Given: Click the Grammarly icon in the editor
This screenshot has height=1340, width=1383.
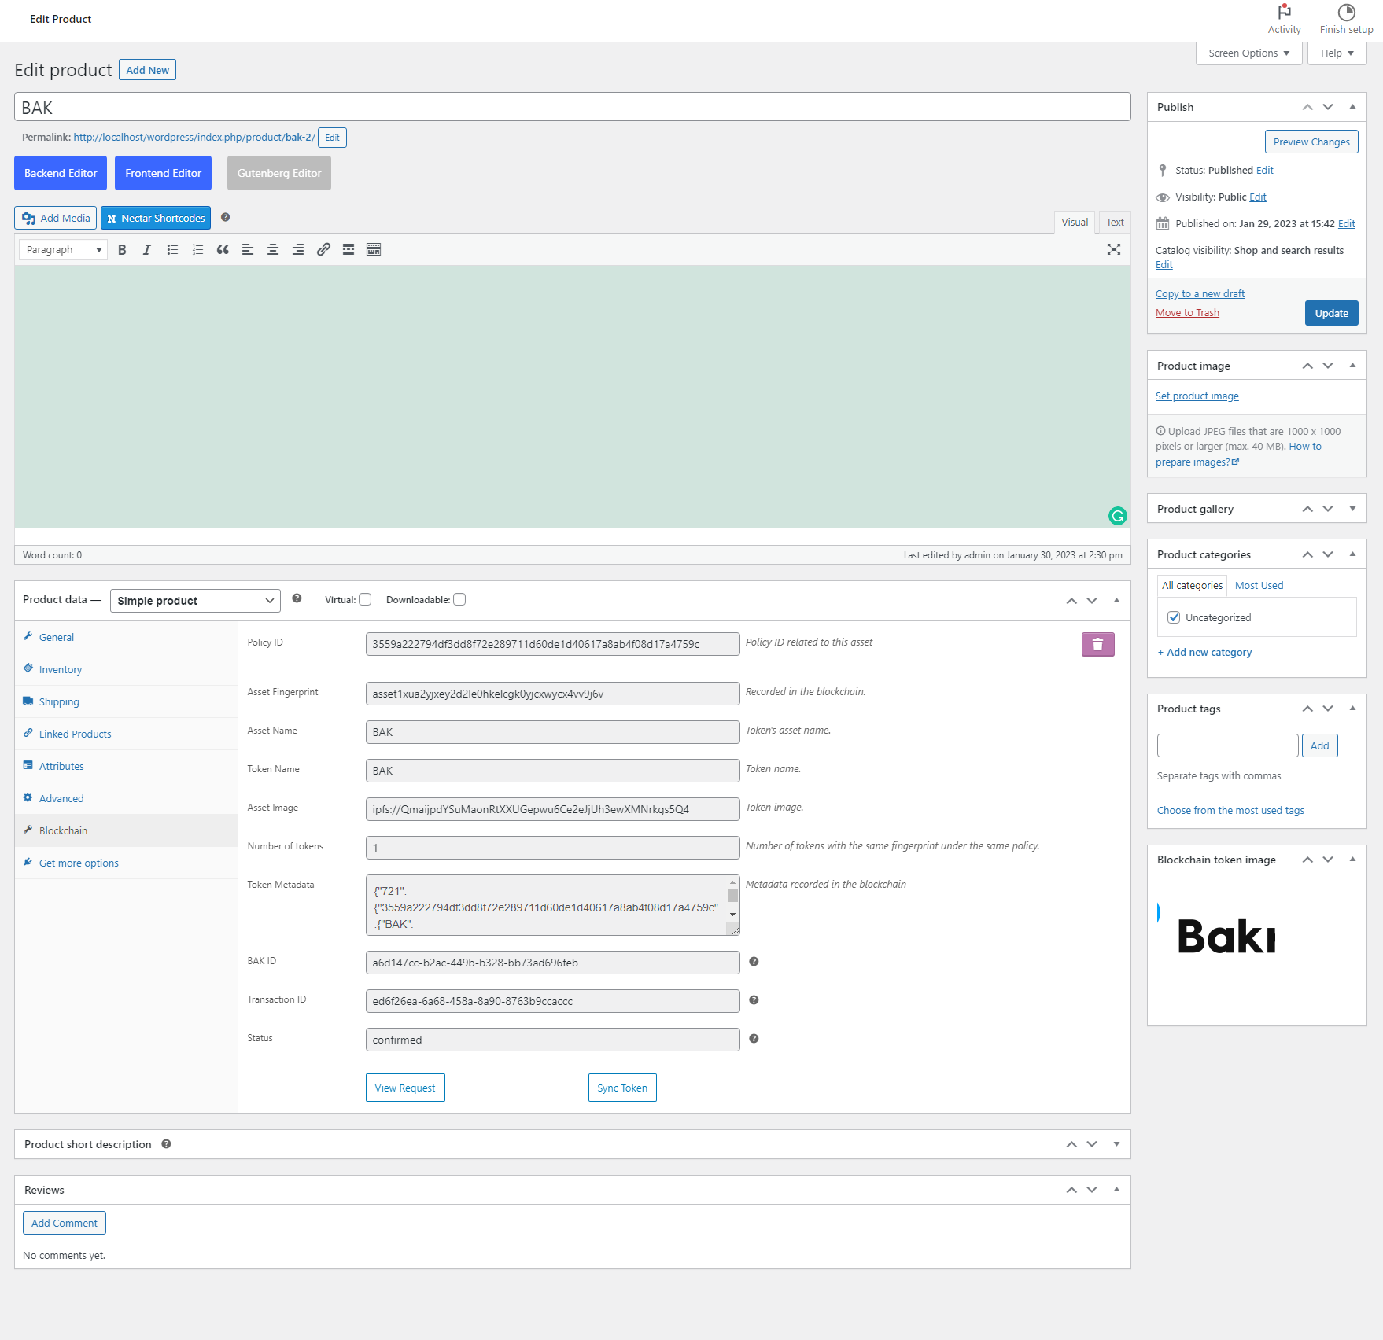Looking at the screenshot, I should (1117, 516).
